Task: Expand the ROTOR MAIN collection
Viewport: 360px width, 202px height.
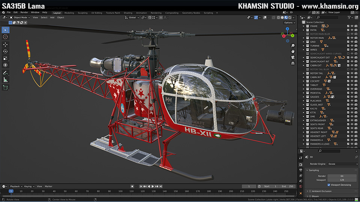Action: point(304,38)
